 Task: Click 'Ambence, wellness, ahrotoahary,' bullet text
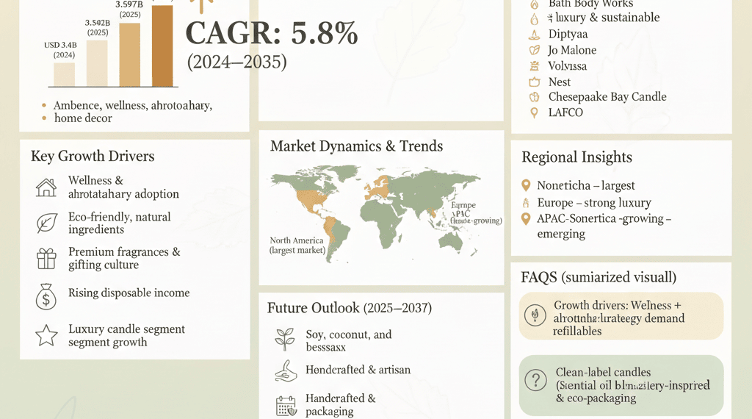tap(133, 105)
